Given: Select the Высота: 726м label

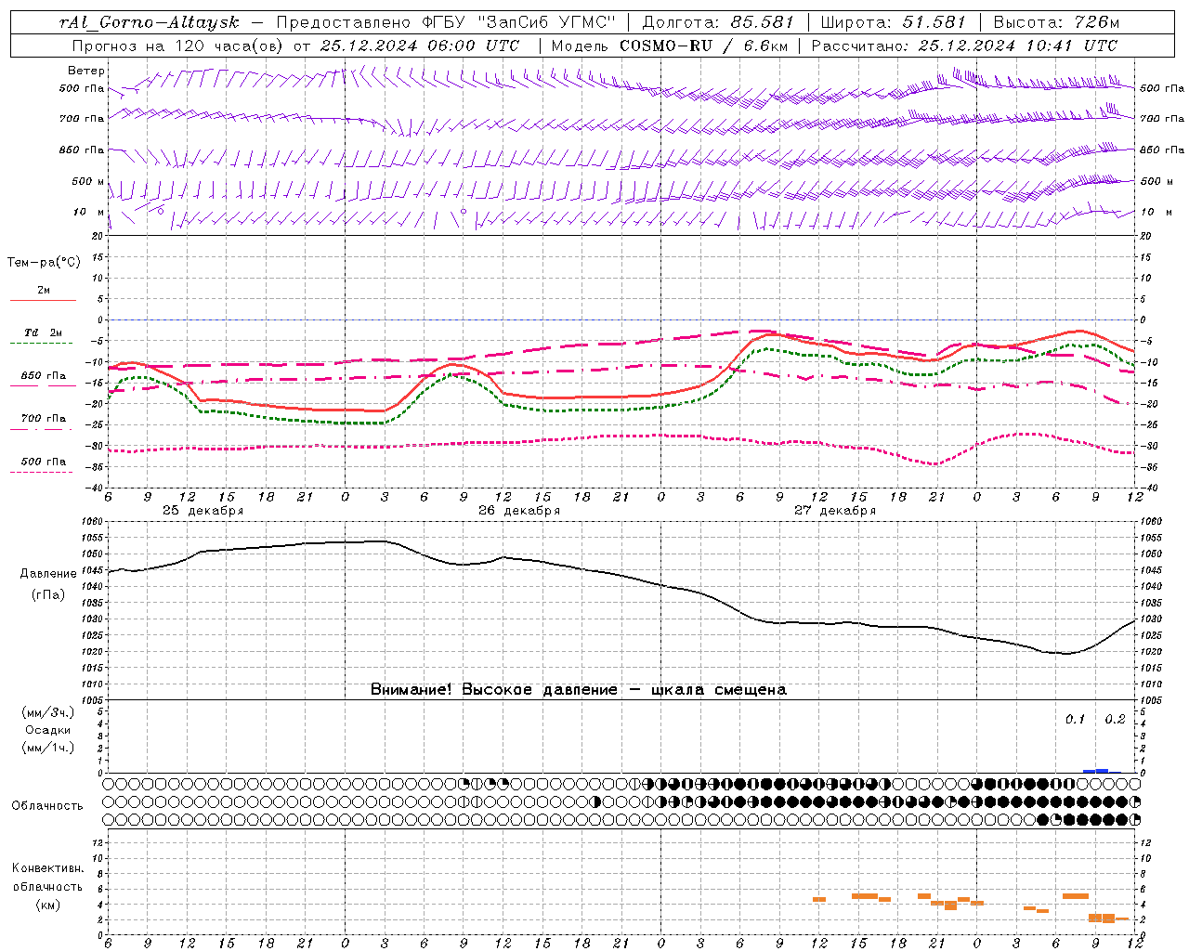Looking at the screenshot, I should (1056, 22).
